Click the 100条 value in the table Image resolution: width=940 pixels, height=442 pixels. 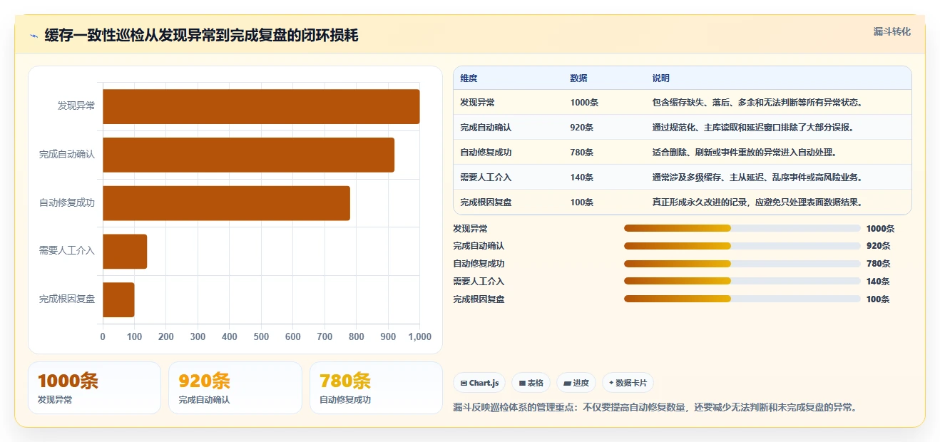pos(582,202)
